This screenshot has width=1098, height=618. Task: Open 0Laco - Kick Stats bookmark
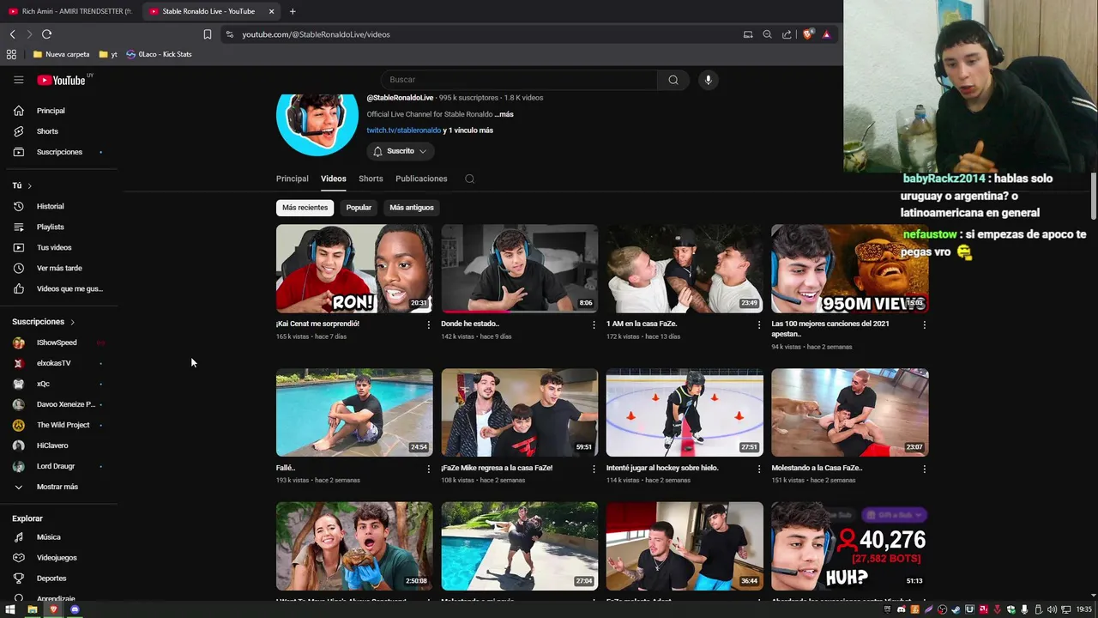point(159,54)
